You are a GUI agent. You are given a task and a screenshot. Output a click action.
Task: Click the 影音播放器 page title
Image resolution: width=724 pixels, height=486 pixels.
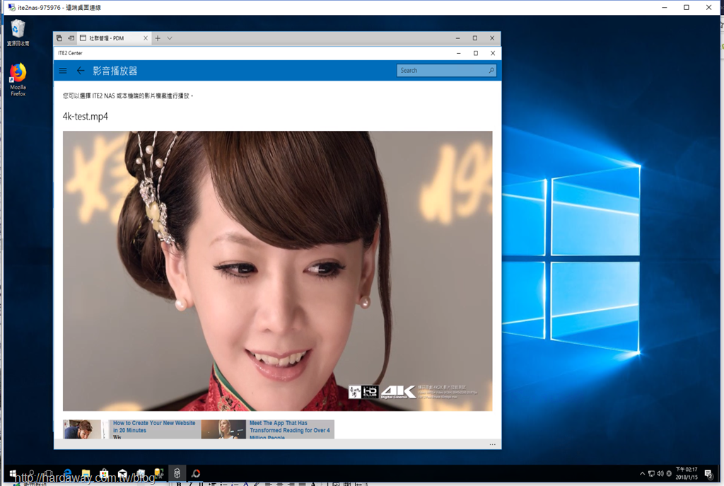[115, 71]
